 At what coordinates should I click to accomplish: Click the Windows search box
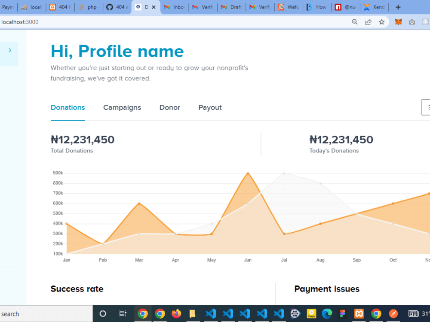[x=43, y=314]
